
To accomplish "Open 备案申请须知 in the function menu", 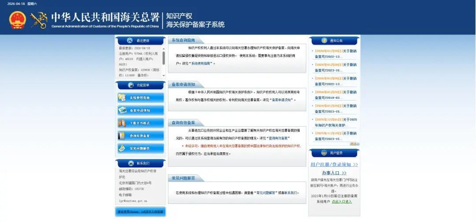I will pos(141,110).
